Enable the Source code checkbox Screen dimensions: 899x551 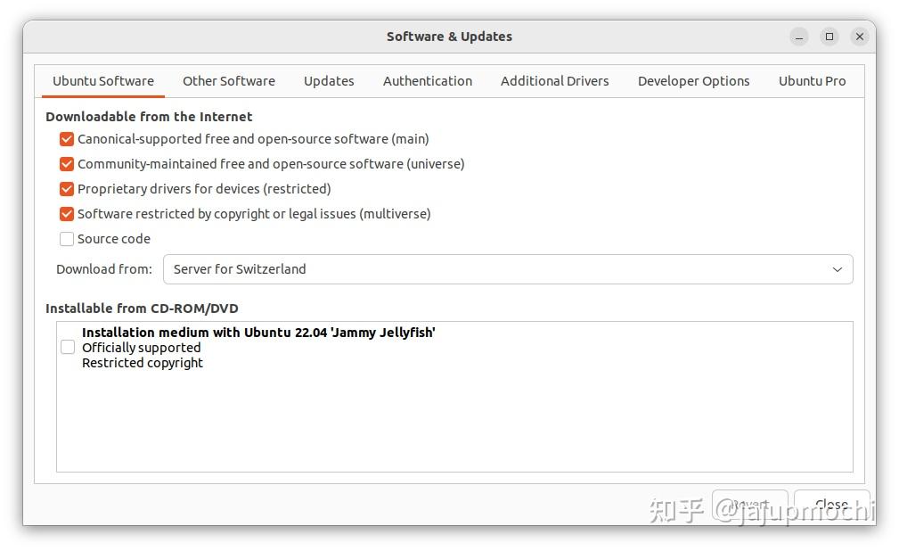[x=67, y=238]
